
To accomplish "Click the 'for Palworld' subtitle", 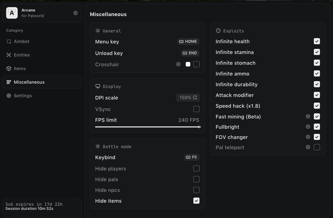I will coord(33,16).
